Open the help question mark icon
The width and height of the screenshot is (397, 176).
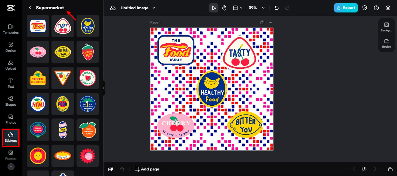[x=376, y=8]
